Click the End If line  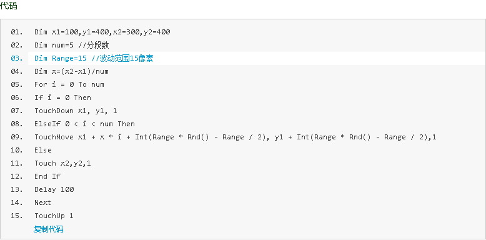pyautogui.click(x=47, y=176)
